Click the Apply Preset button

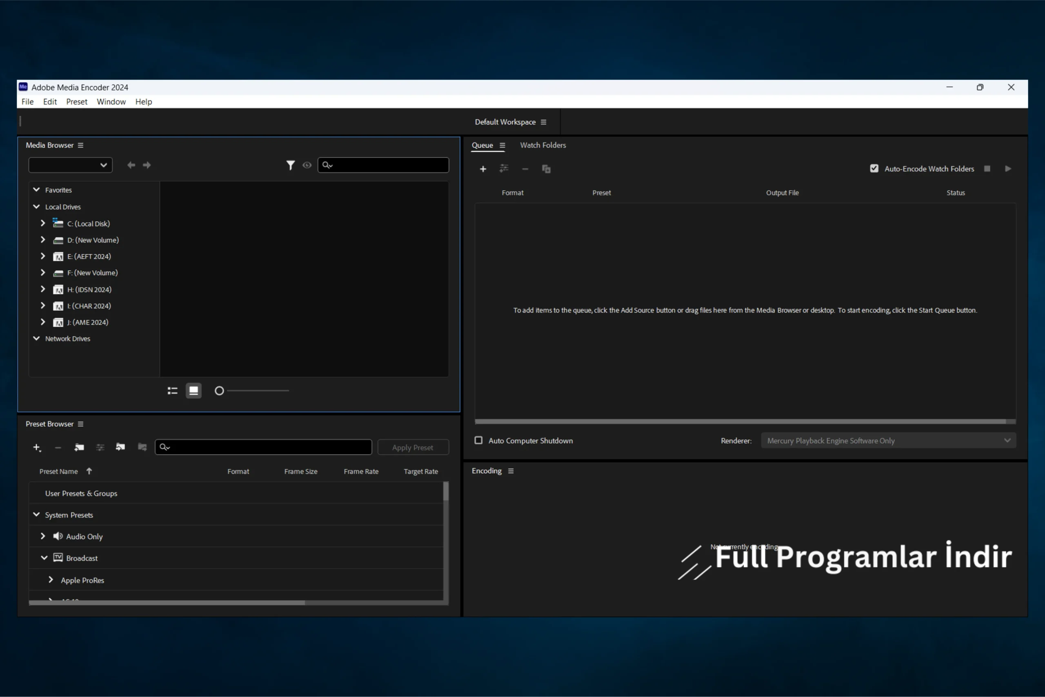[413, 448]
